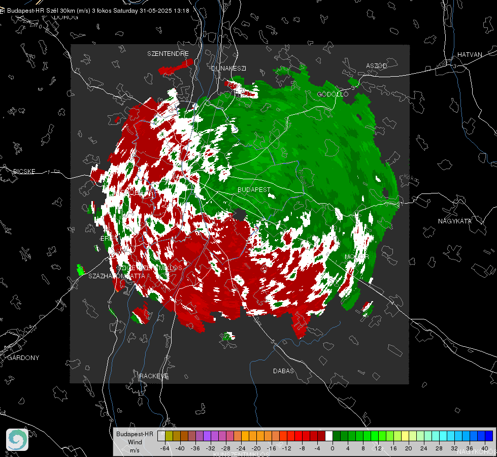
Task: Click the ASZOD town label
Action: [x=377, y=66]
